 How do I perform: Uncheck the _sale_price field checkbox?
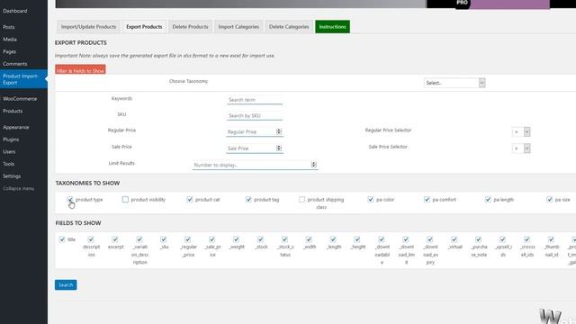[x=212, y=239]
